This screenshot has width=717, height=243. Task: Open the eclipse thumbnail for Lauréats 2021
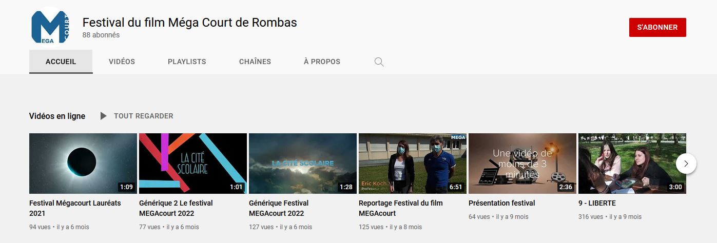(83, 163)
